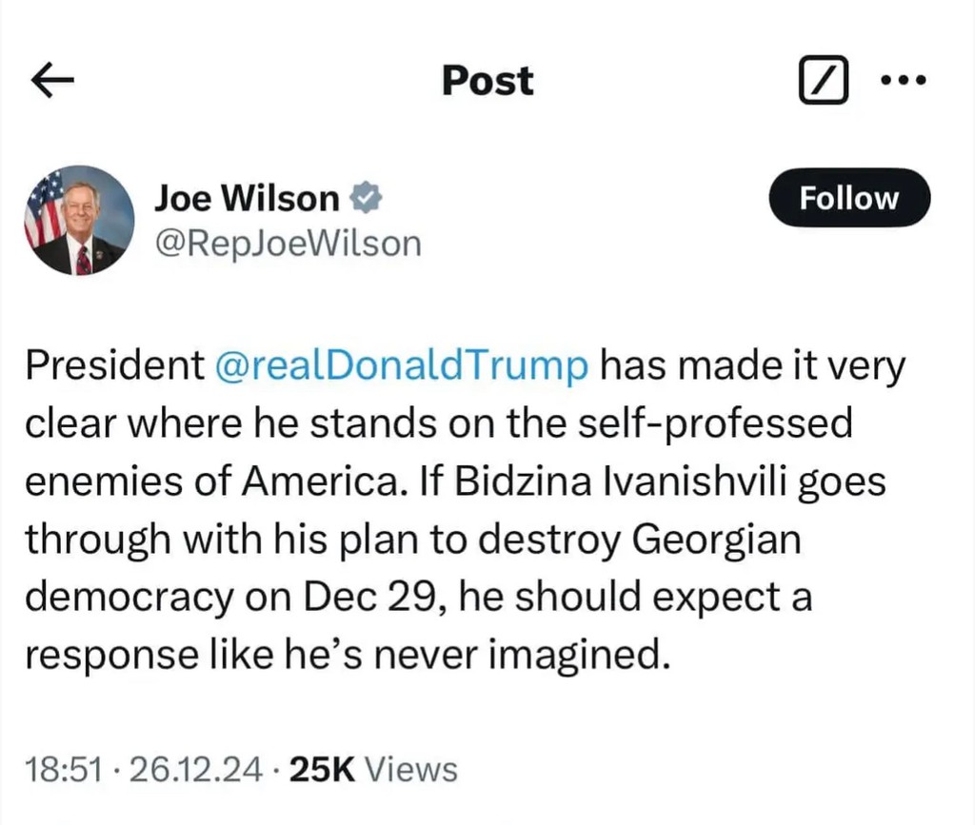Tap the Post header title
975x825 pixels.
pos(487,82)
